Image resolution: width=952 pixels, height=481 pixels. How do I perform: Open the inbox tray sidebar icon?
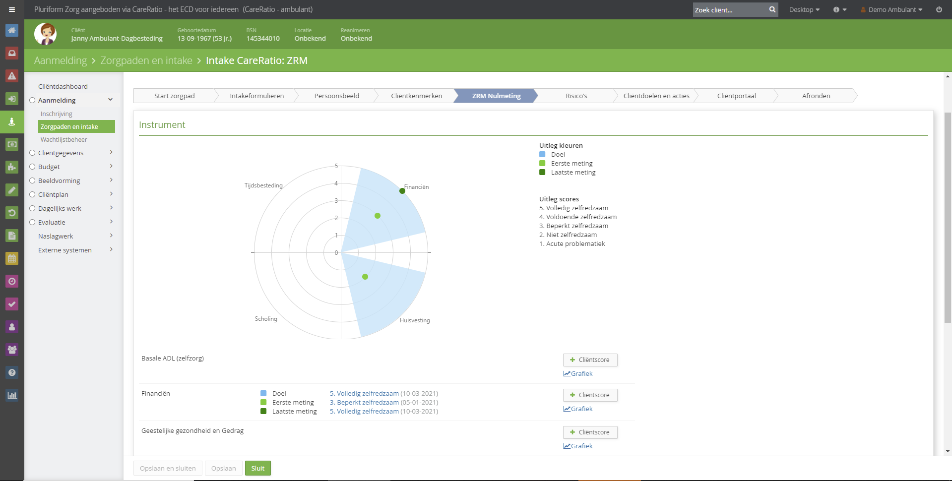point(12,53)
